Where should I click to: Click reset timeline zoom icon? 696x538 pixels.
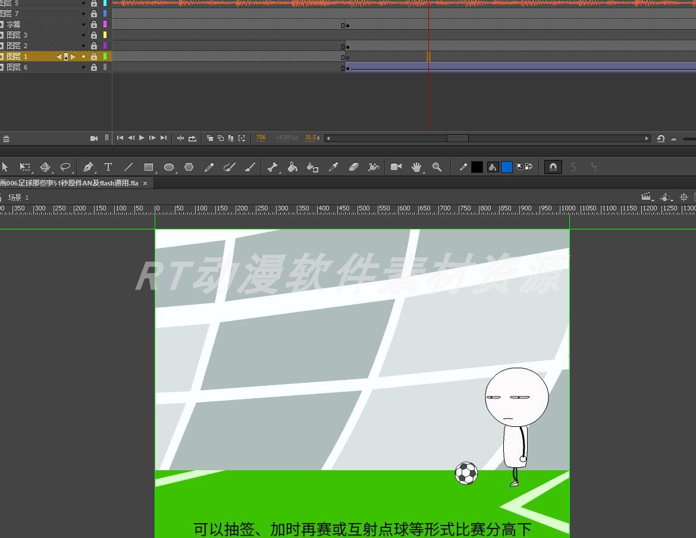[x=660, y=139]
